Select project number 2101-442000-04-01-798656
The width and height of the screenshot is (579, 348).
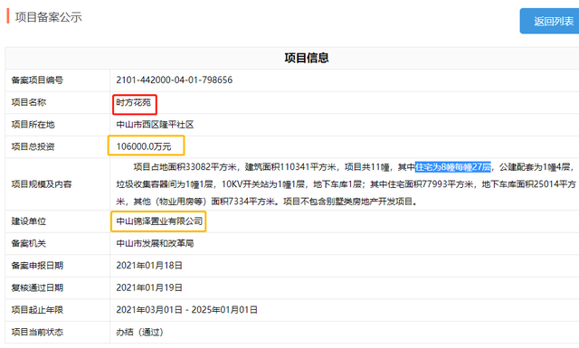[175, 80]
